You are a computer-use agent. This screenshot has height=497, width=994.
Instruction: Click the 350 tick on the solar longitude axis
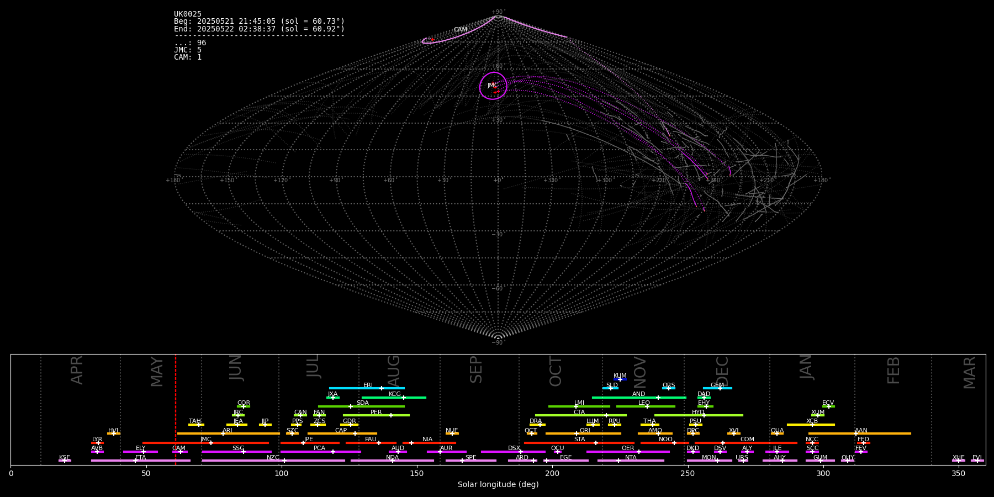[958, 473]
